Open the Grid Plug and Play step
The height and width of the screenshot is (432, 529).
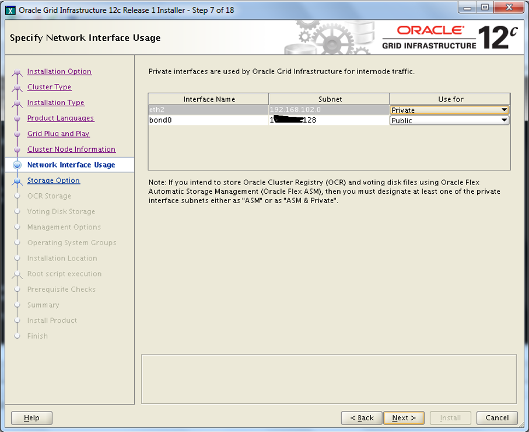58,134
